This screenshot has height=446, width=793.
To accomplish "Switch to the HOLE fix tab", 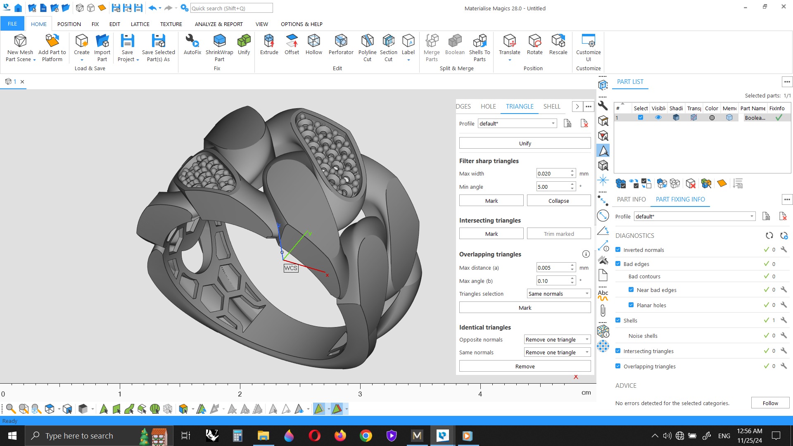I will pos(488,106).
